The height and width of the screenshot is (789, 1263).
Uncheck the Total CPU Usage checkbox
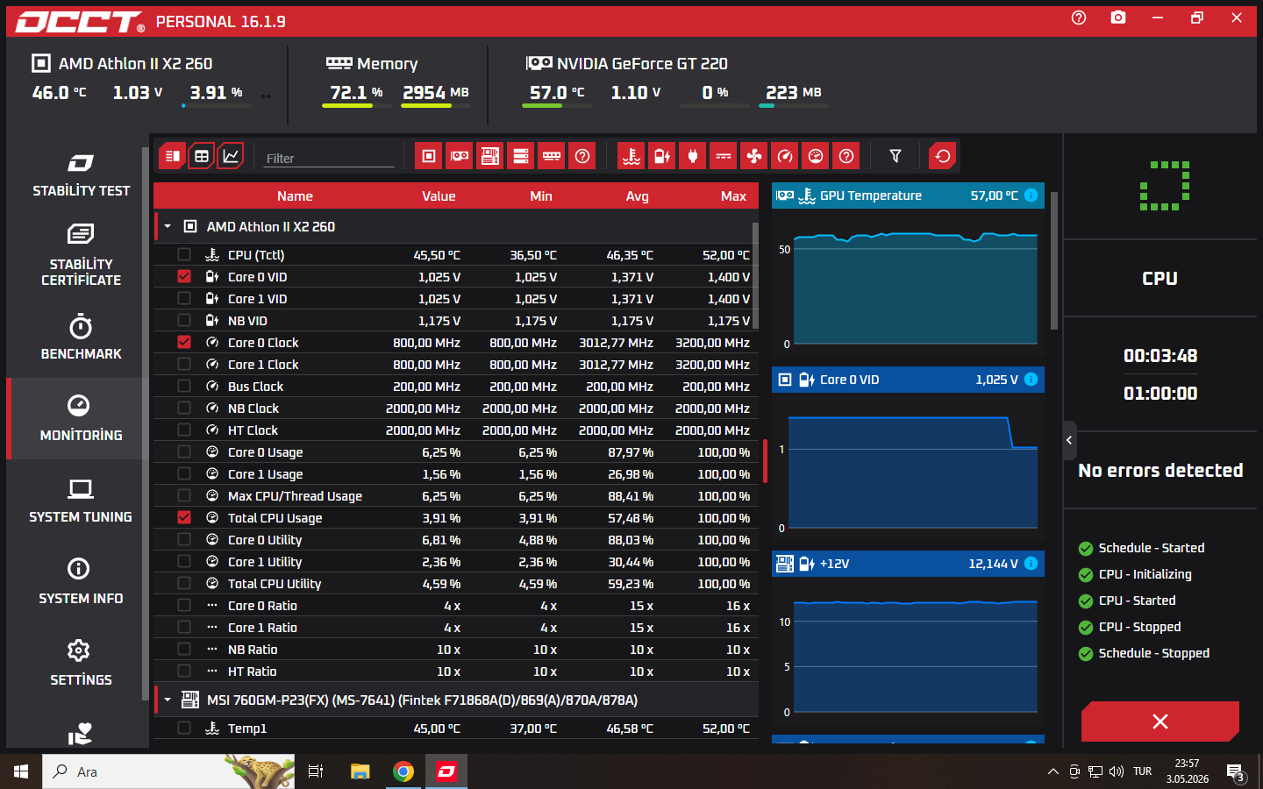click(184, 518)
